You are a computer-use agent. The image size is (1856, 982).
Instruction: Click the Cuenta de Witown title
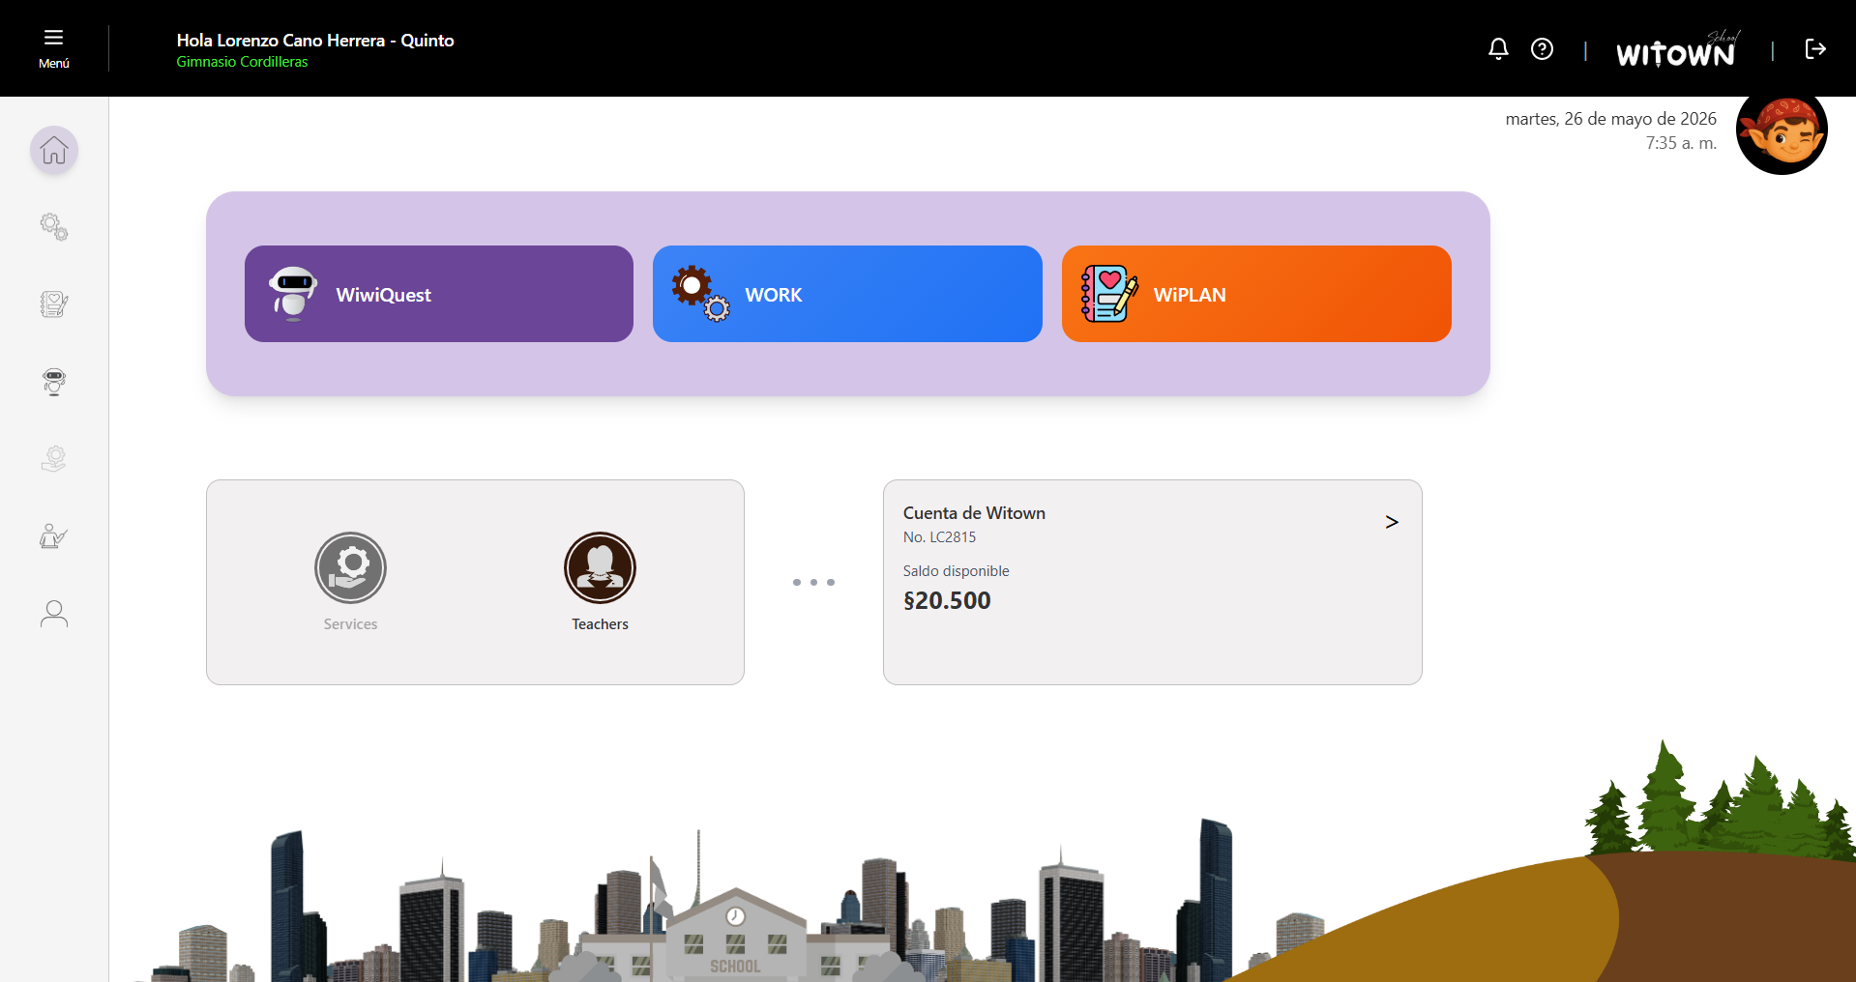pos(974,513)
